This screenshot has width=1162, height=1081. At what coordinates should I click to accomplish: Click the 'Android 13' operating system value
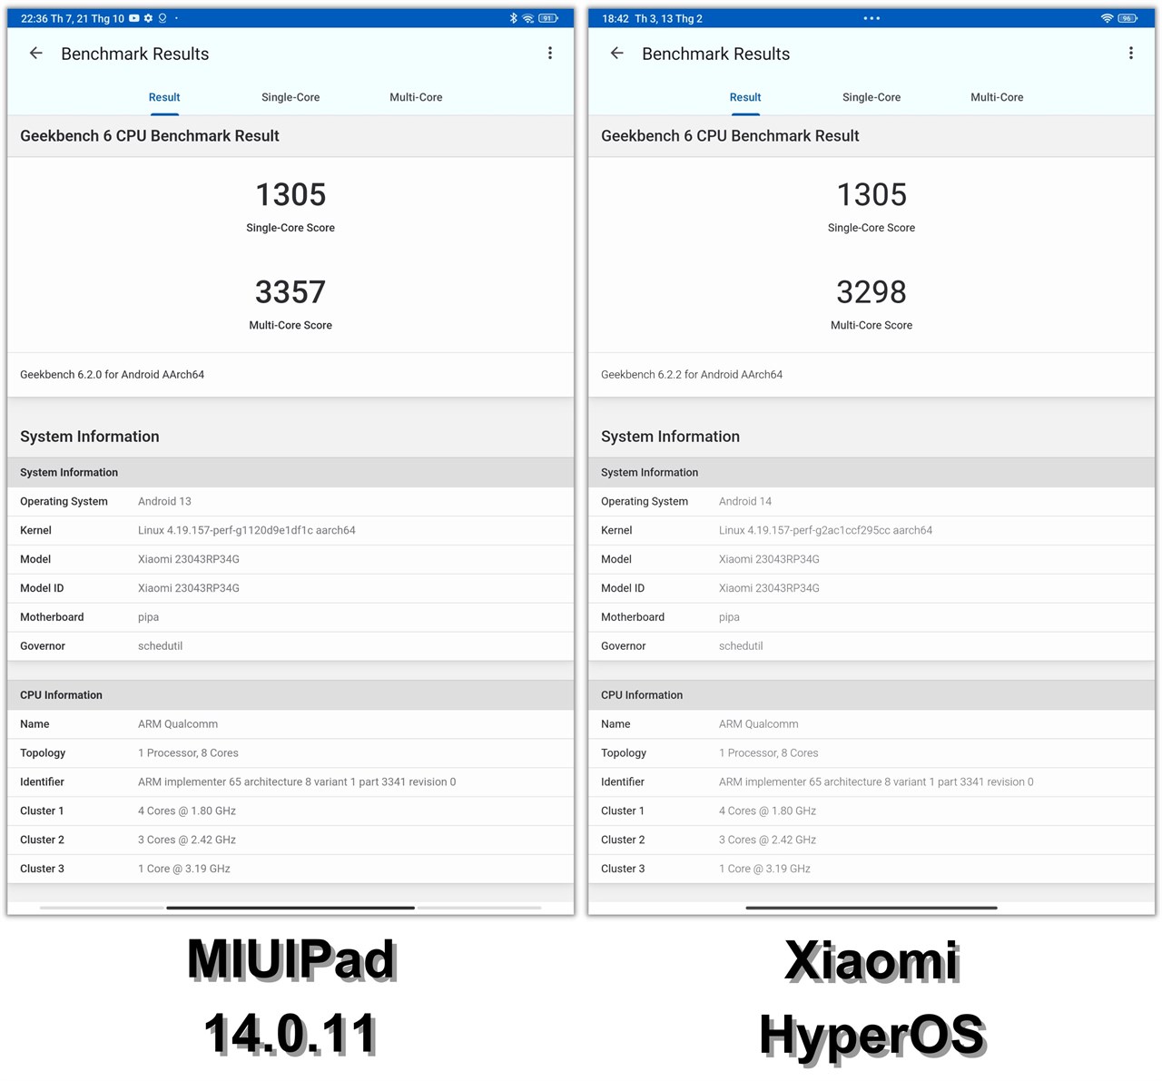(164, 501)
